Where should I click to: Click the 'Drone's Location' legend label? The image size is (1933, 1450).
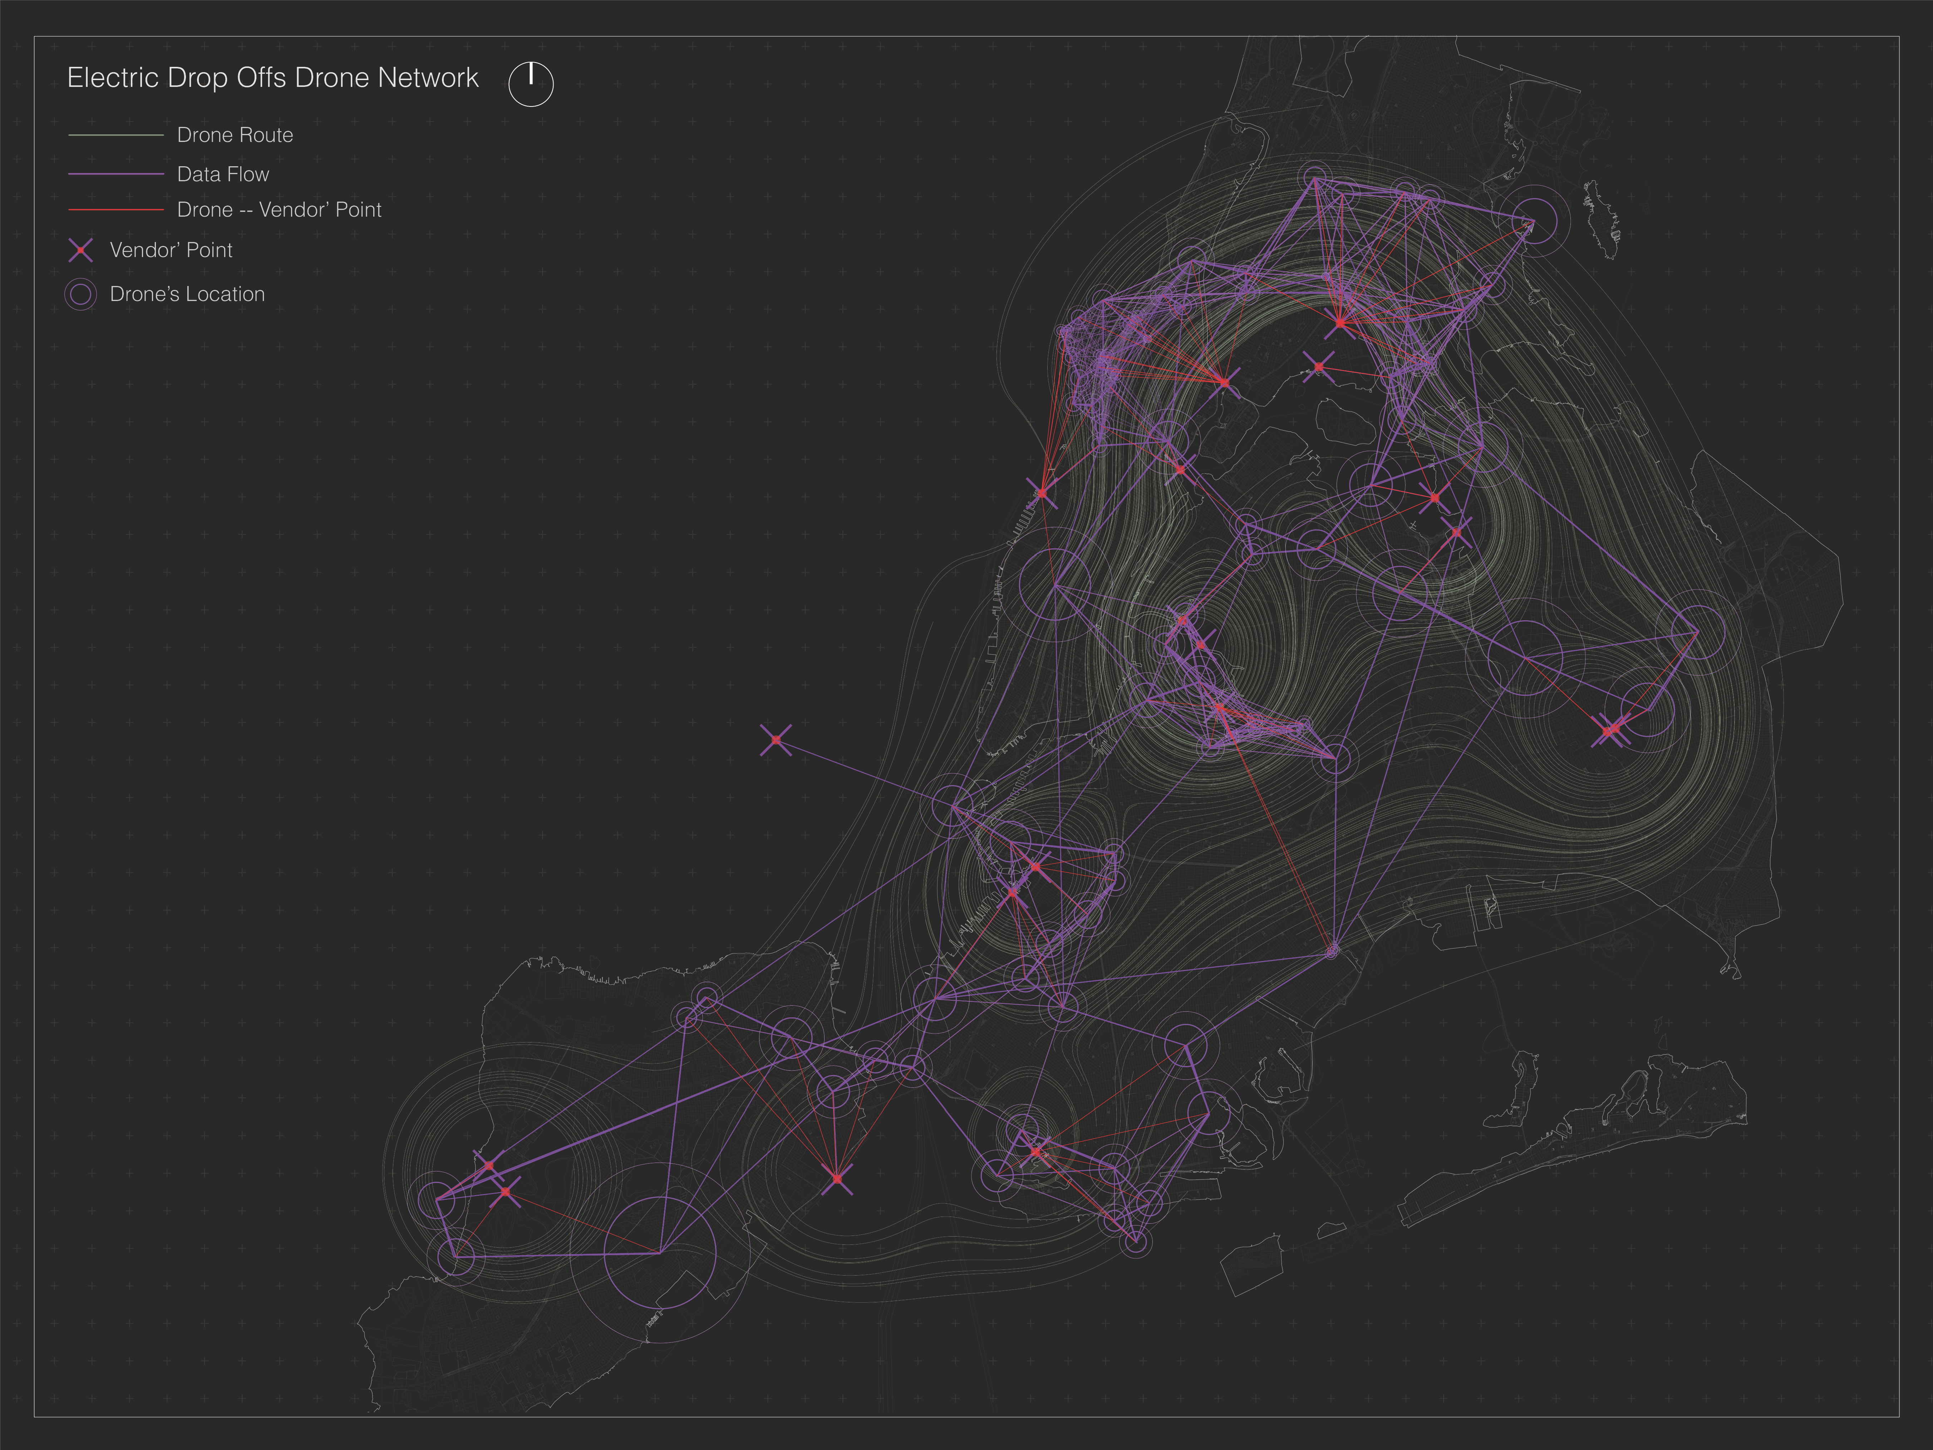pyautogui.click(x=187, y=294)
